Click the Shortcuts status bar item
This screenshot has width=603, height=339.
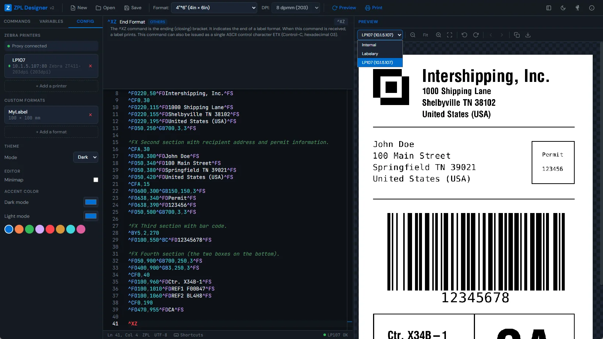coord(188,335)
